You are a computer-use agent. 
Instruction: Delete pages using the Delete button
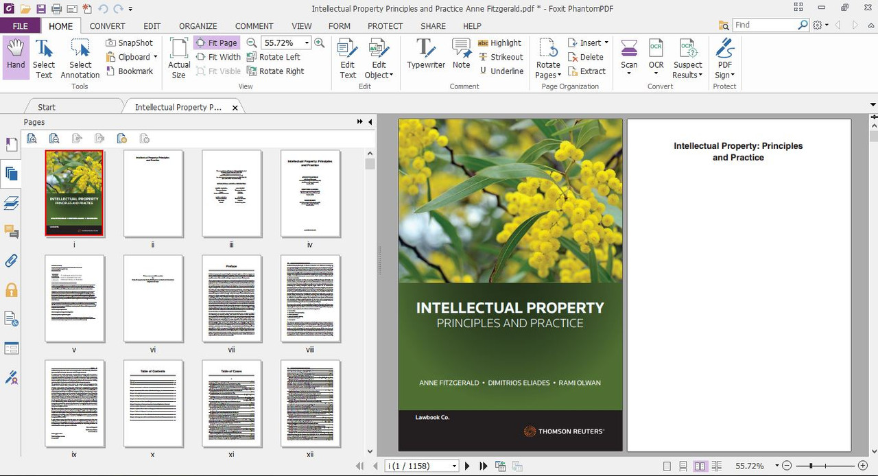(586, 57)
